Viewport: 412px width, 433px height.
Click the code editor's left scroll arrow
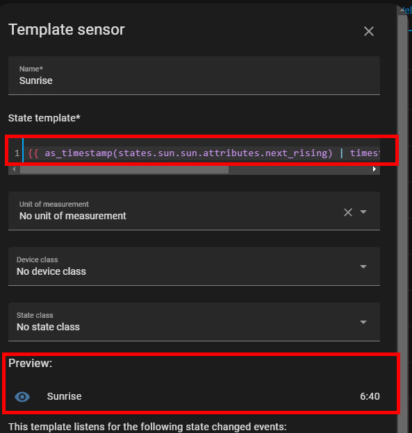point(14,169)
